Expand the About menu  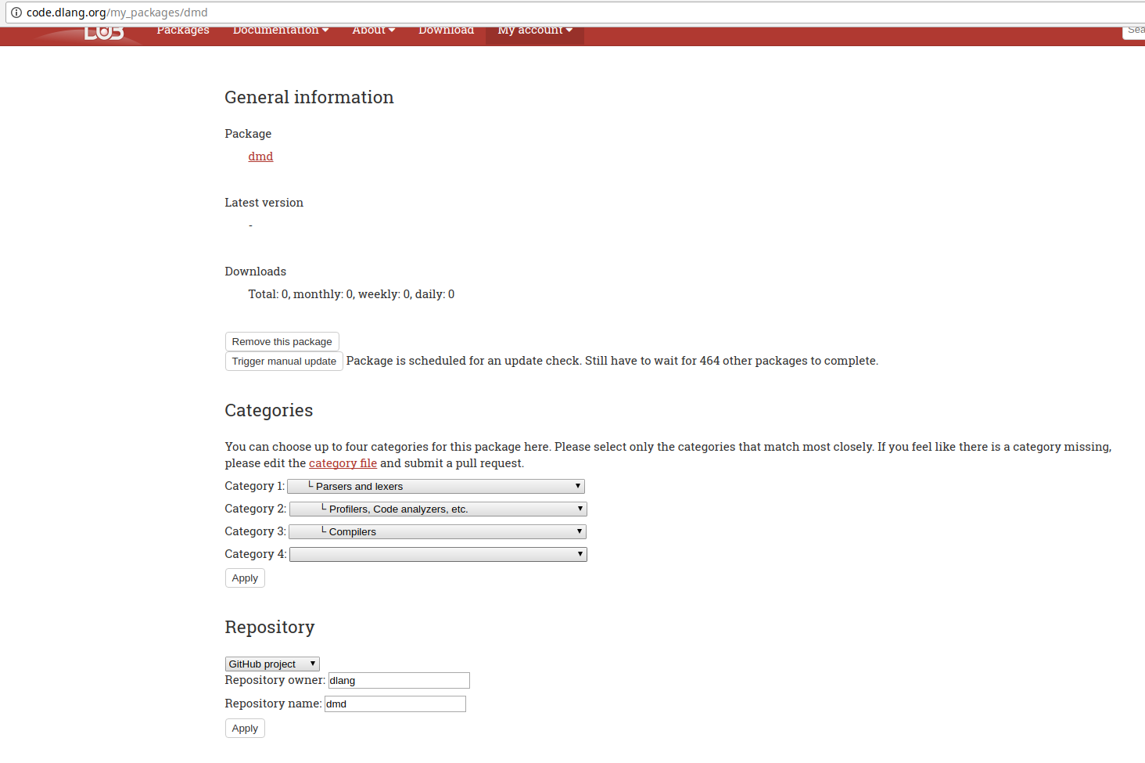(x=374, y=31)
